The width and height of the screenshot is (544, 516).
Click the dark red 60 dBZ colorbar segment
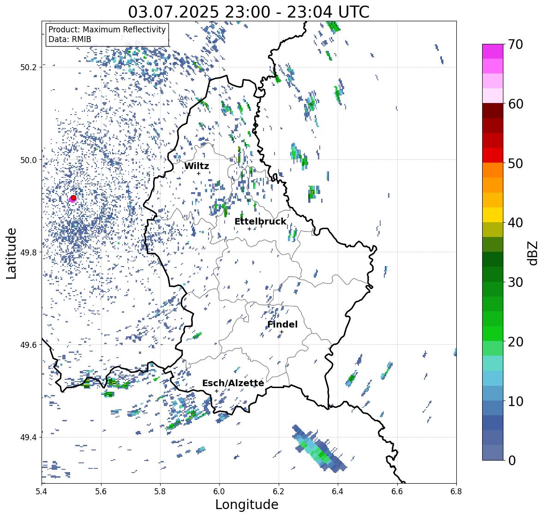click(x=493, y=111)
